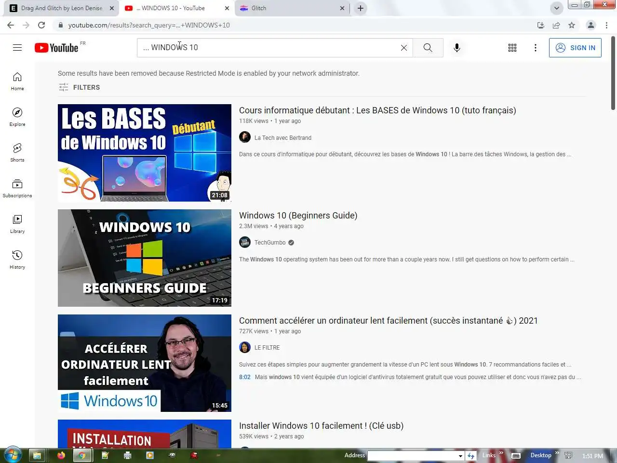Screen dimensions: 617x463
Task: Open Windows Start button
Action: (13, 455)
